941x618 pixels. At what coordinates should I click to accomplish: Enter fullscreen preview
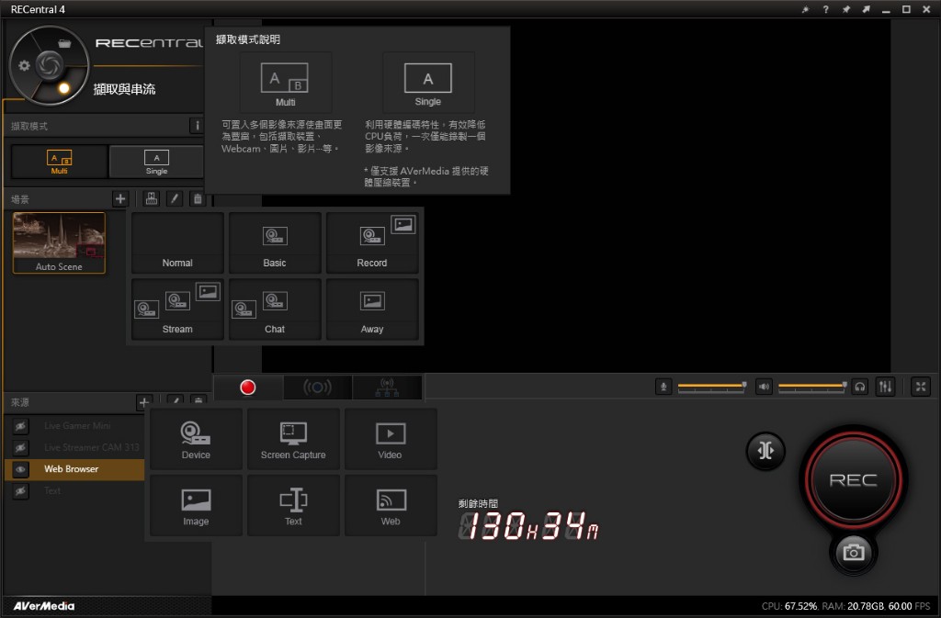click(921, 387)
